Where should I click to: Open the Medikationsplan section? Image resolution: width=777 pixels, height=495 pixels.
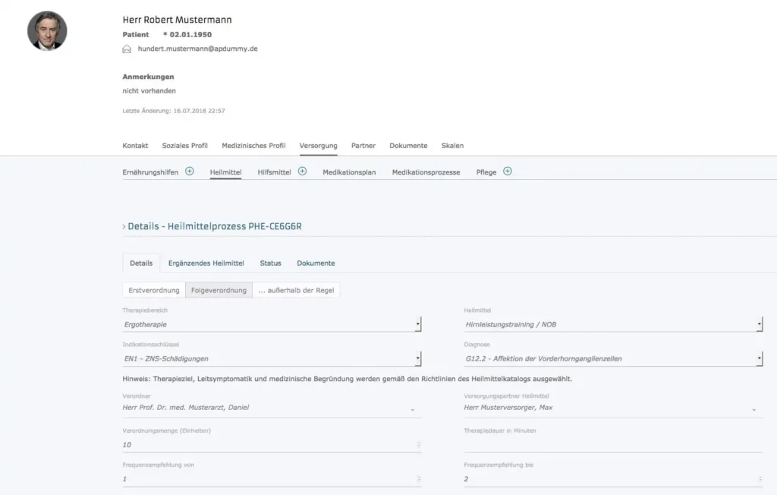point(348,172)
